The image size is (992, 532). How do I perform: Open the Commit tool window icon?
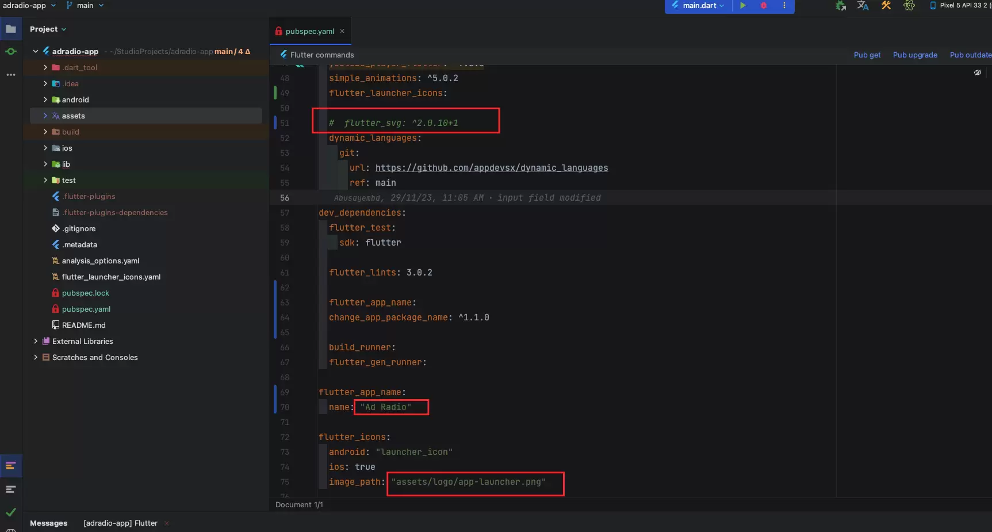click(x=11, y=52)
